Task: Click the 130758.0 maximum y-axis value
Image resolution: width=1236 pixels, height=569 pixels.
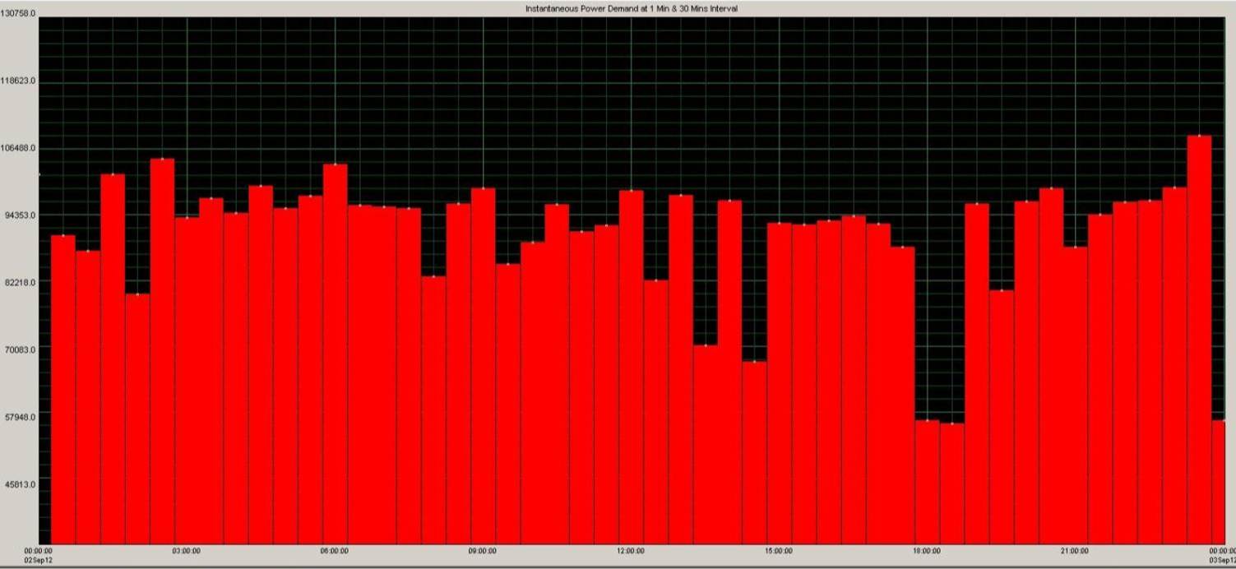Action: 18,15
